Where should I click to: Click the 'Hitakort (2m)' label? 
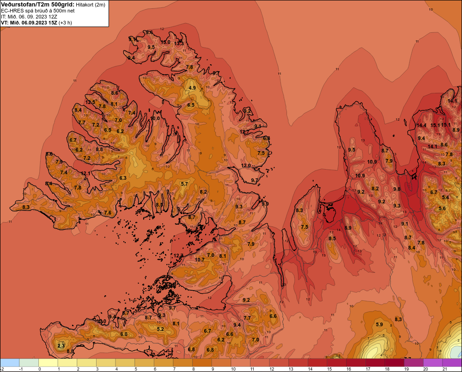[x=91, y=5]
